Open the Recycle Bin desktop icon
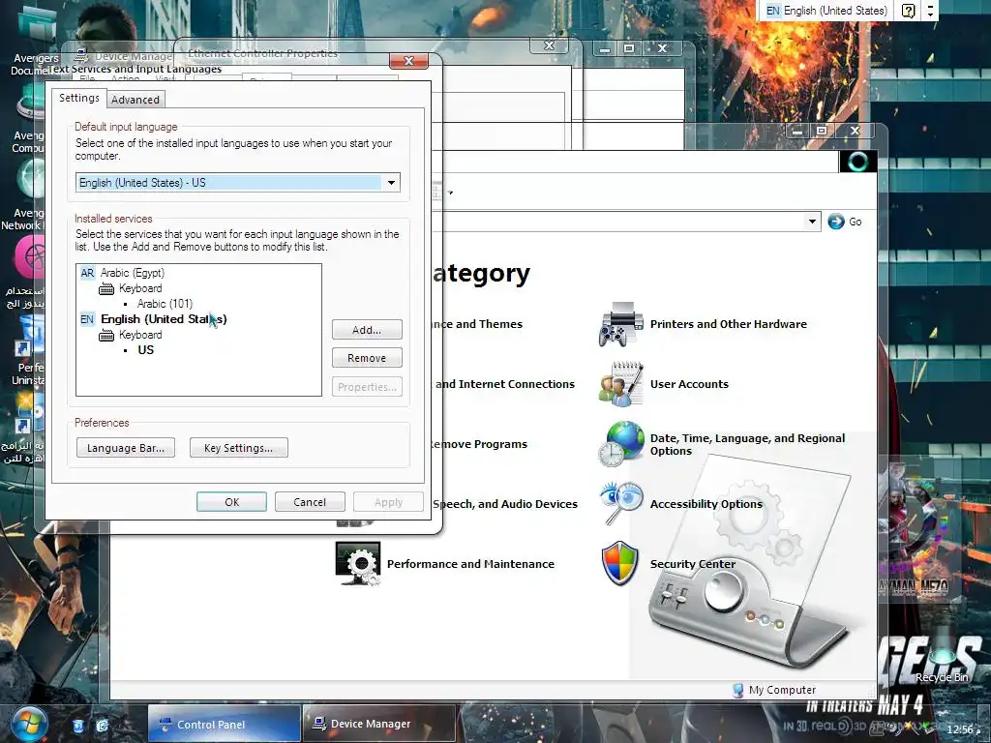The image size is (991, 743). click(x=942, y=657)
